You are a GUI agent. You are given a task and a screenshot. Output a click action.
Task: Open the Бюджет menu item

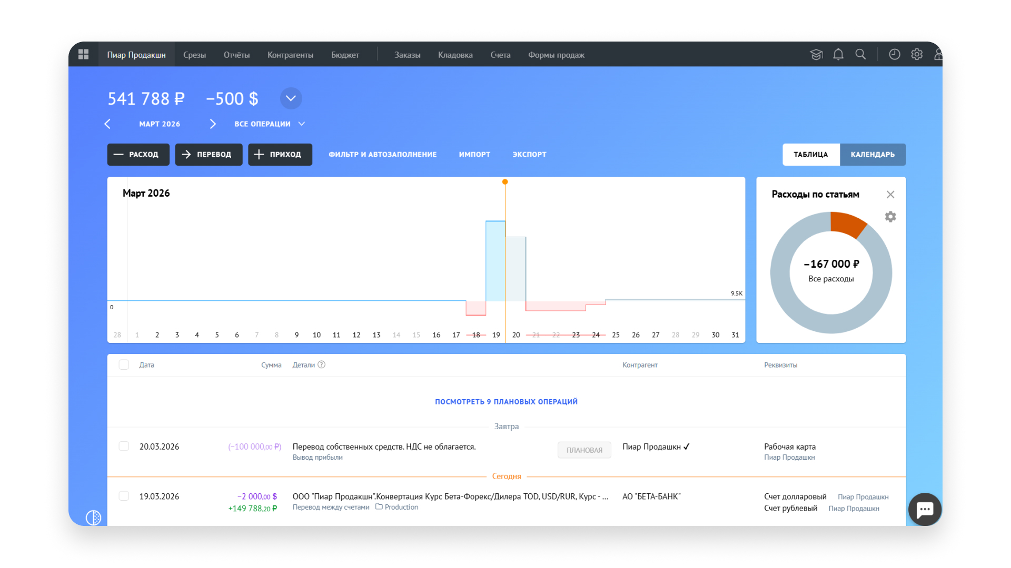[x=345, y=55]
